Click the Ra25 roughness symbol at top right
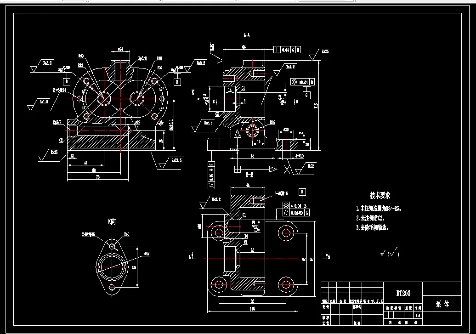This screenshot has height=334, width=476. point(324,51)
